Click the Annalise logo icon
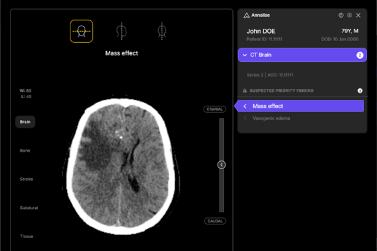The height and width of the screenshot is (251, 377). pos(246,15)
